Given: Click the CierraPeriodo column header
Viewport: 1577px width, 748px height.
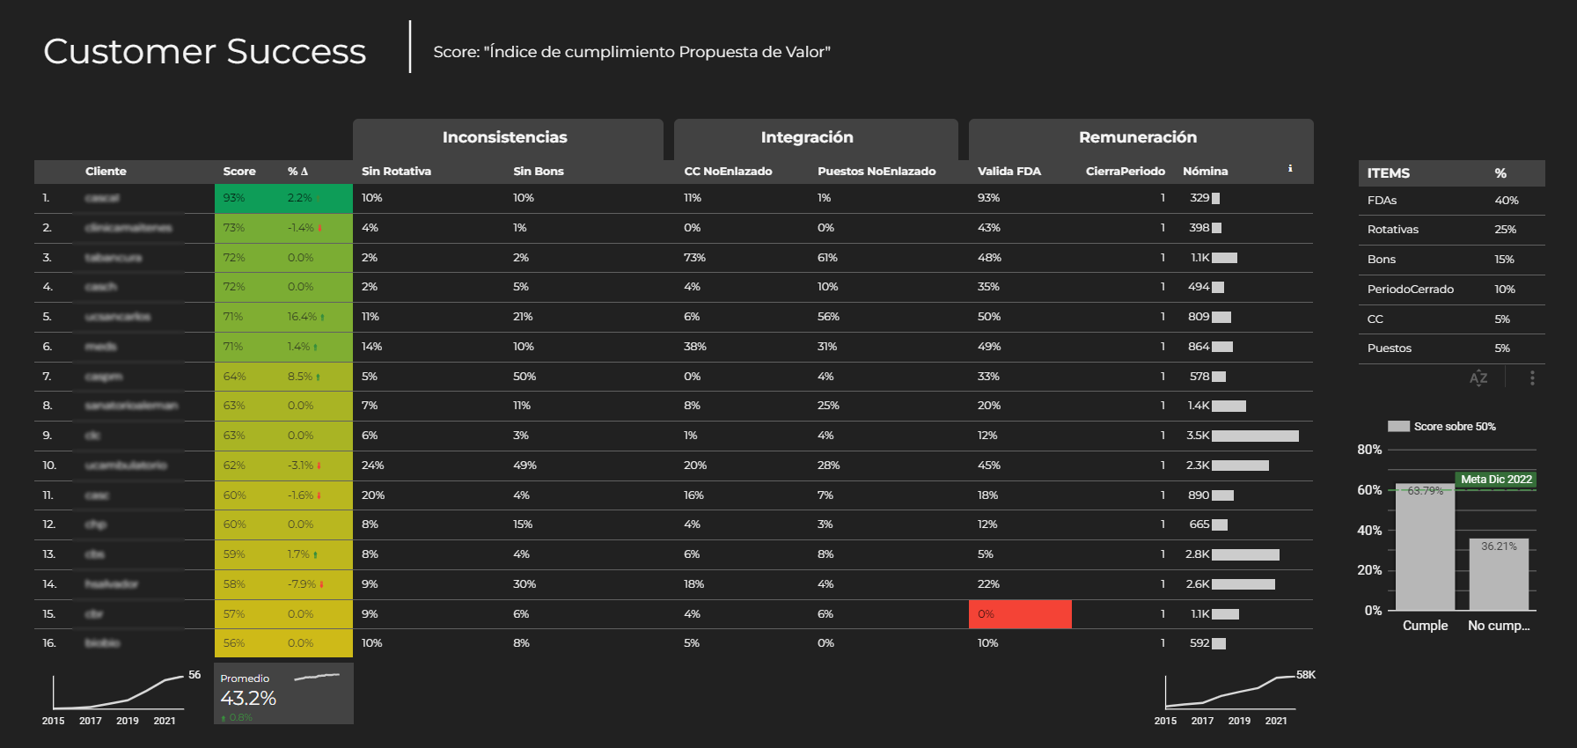Looking at the screenshot, I should (x=1126, y=172).
